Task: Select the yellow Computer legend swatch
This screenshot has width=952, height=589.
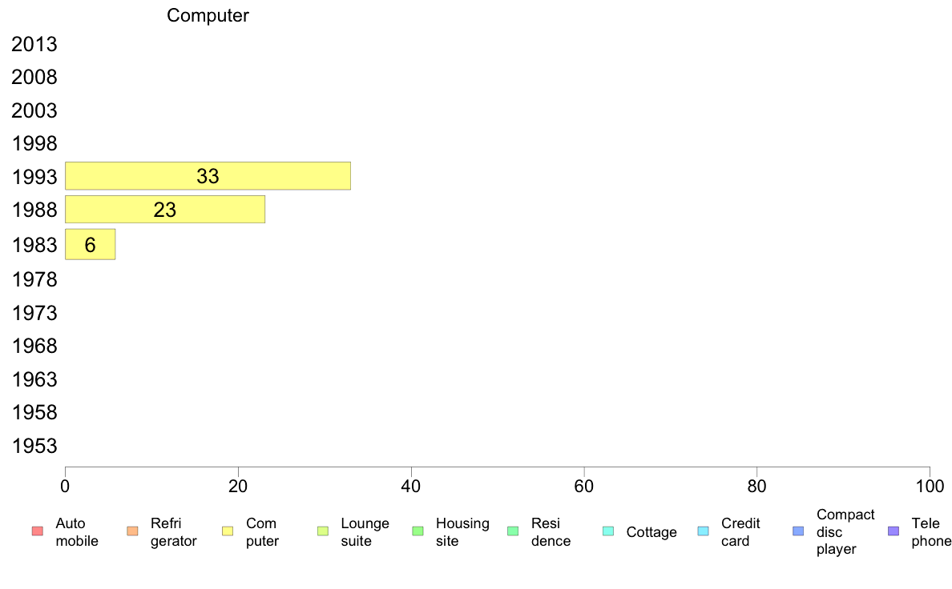Action: [228, 531]
